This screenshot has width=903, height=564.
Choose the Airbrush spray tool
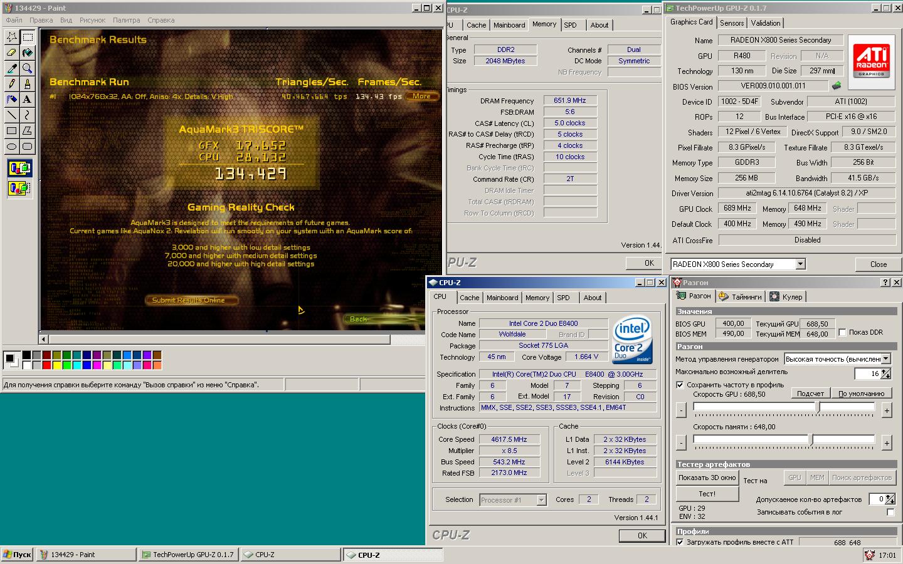point(11,99)
